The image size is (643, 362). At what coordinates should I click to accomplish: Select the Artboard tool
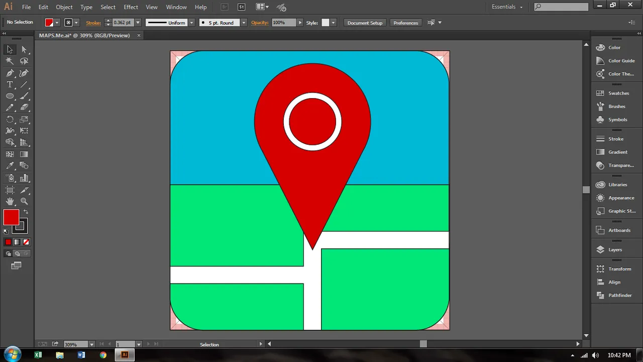[10, 190]
